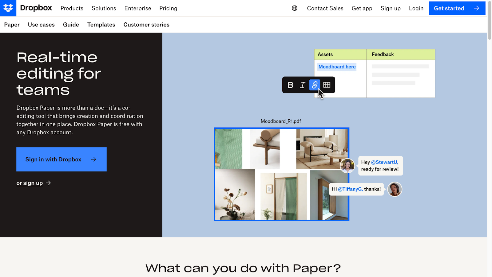492x277 pixels.
Task: Open the Templates section
Action: pyautogui.click(x=101, y=25)
